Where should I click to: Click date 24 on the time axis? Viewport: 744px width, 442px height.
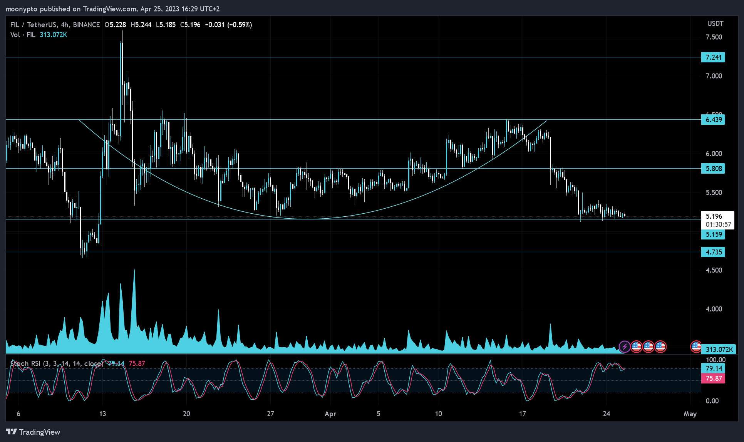click(606, 414)
